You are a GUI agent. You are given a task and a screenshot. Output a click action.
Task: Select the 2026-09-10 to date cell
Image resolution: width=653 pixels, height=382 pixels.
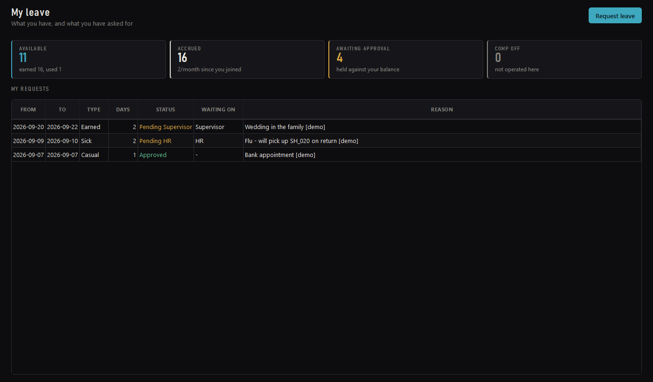63,141
